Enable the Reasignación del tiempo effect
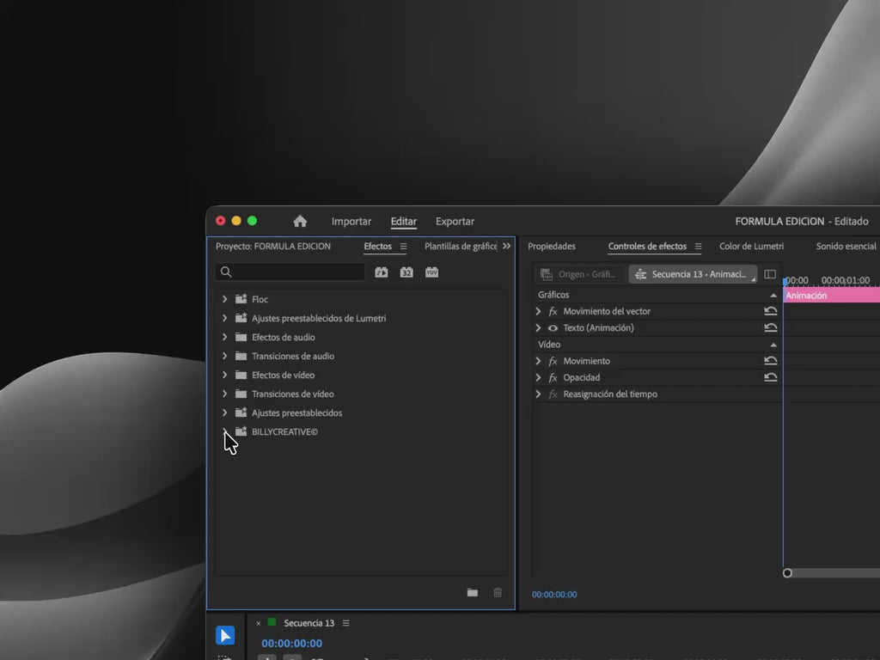This screenshot has height=660, width=880. tap(552, 394)
